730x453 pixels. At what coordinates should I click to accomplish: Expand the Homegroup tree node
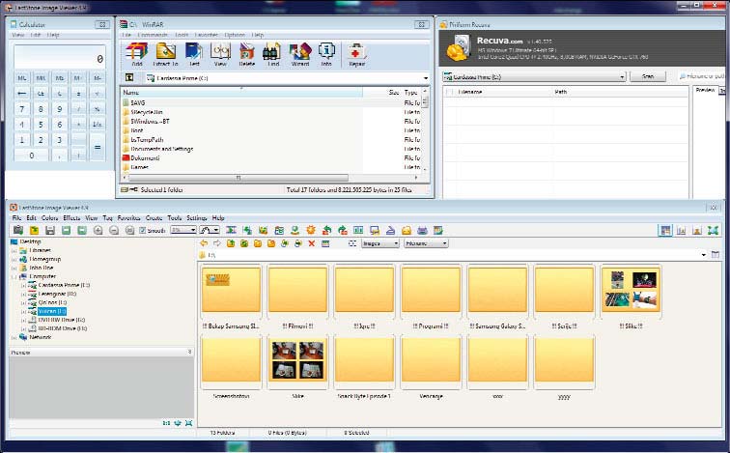click(x=14, y=259)
